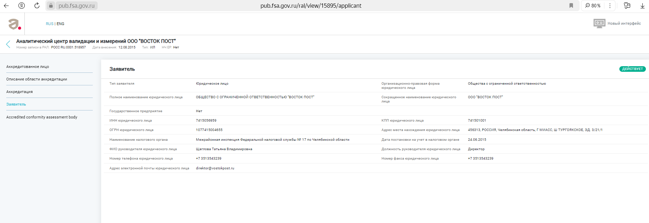Screen dimensions: 649x223
Task: Go back with the browser back arrow
Action: [x=6, y=6]
